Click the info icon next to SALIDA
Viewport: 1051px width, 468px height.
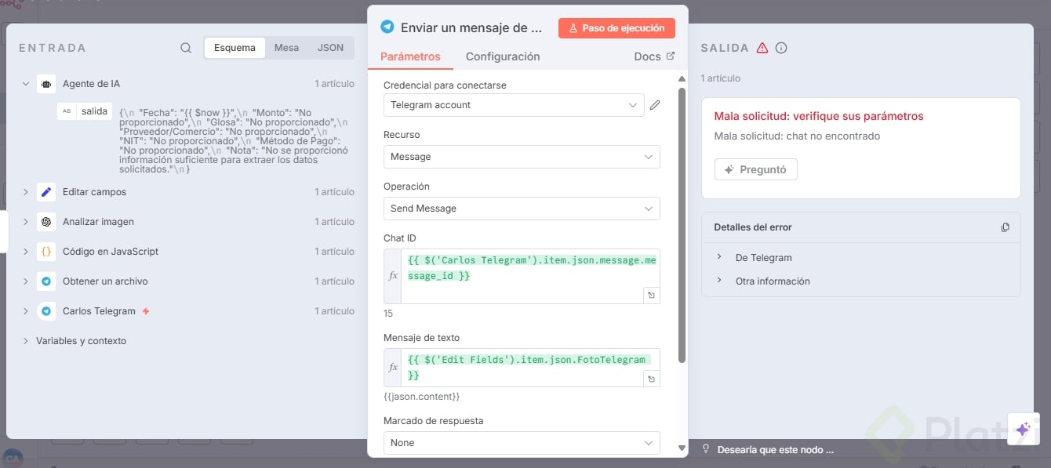(x=781, y=48)
